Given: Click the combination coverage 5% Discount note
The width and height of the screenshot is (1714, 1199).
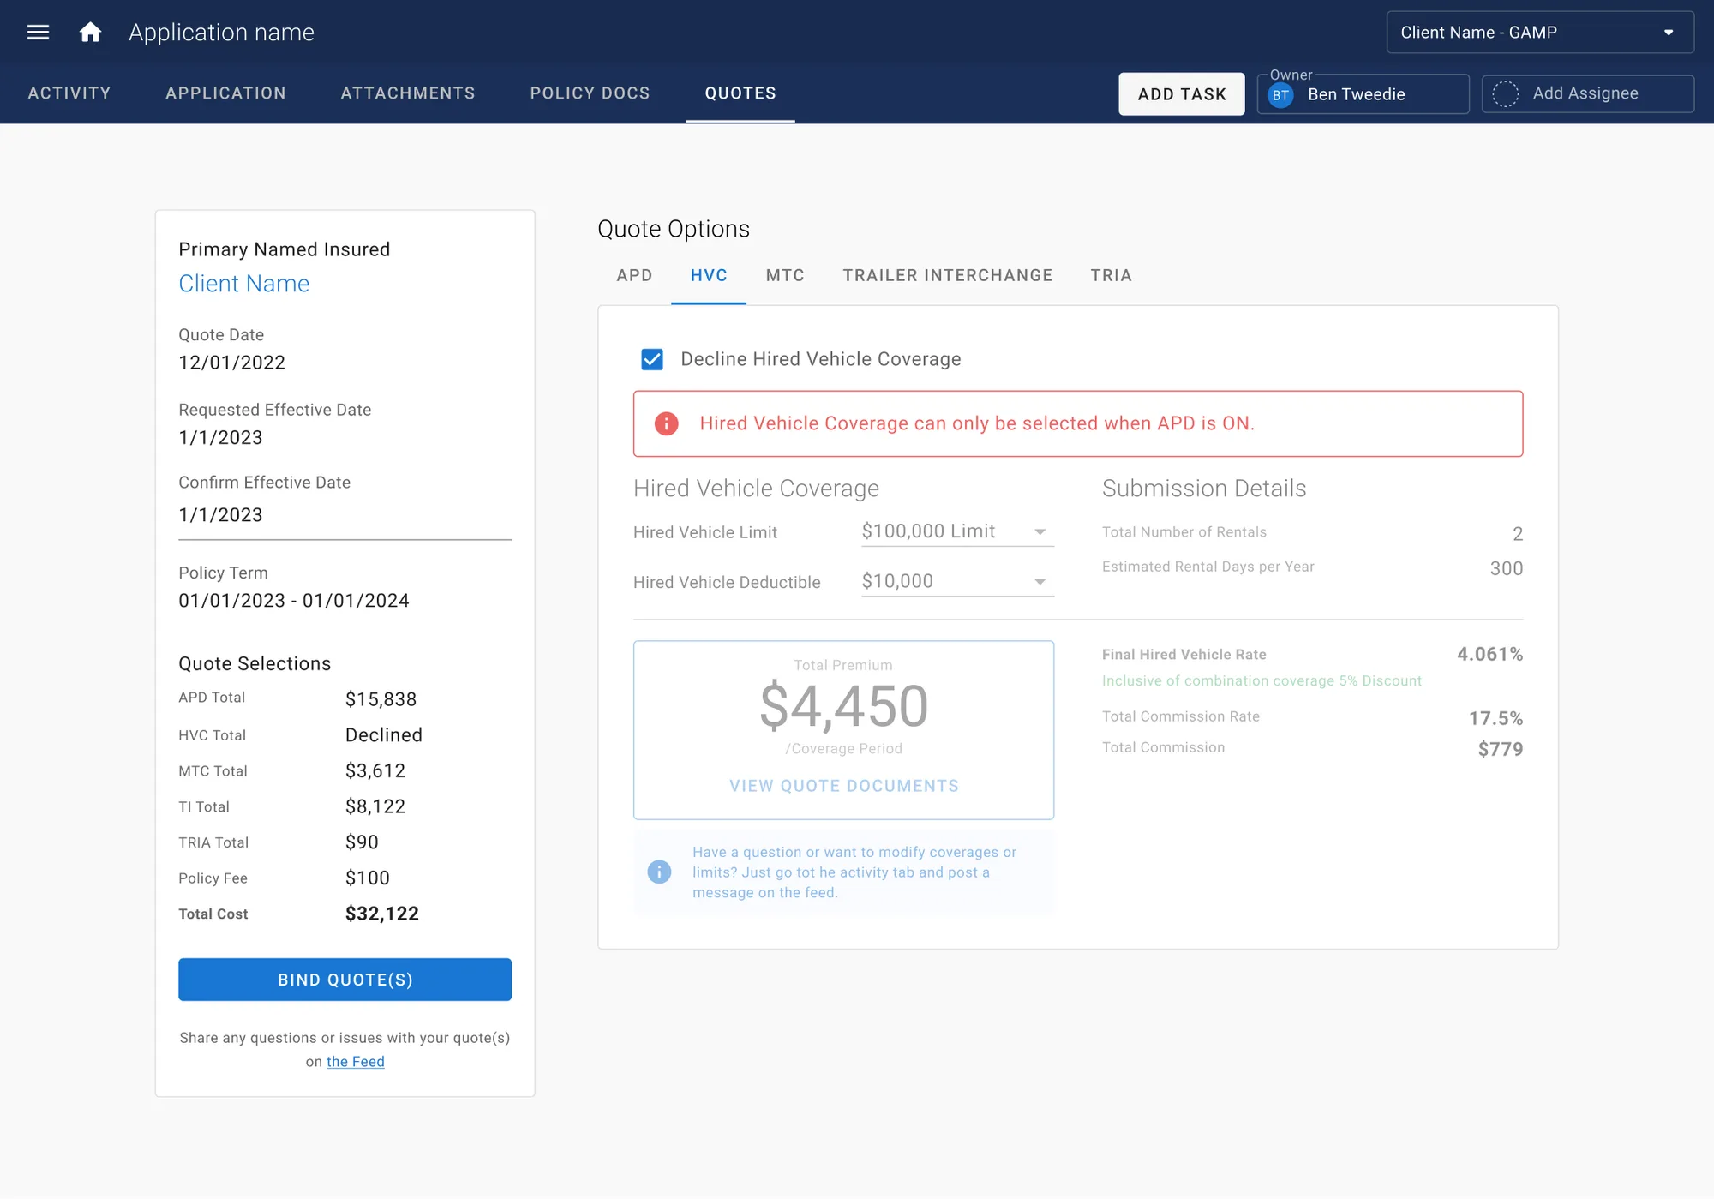Looking at the screenshot, I should coord(1262,680).
